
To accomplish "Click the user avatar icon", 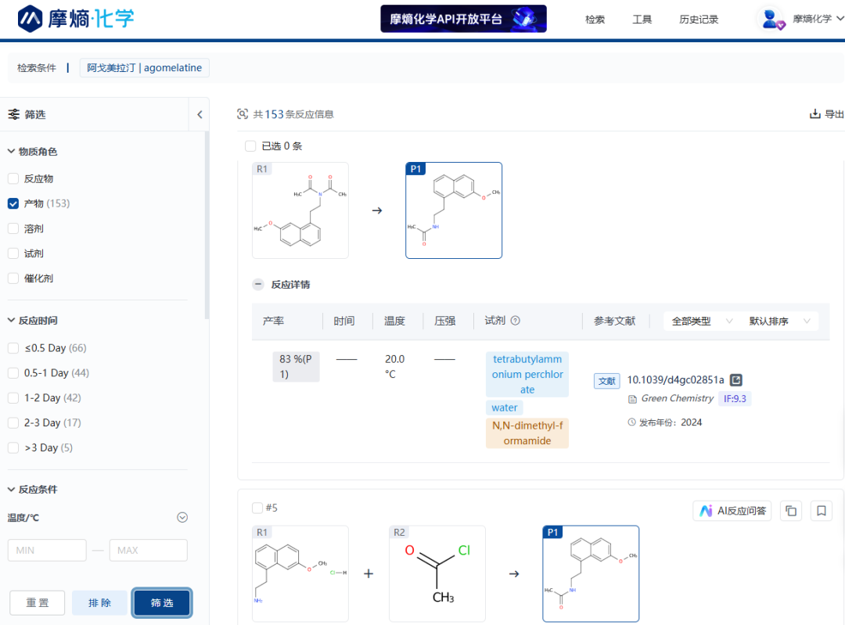I will click(772, 19).
